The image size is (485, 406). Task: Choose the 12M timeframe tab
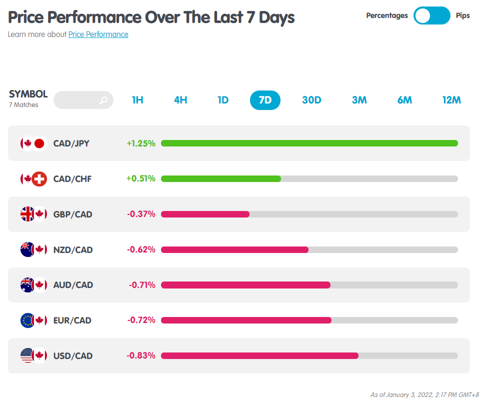(x=451, y=100)
